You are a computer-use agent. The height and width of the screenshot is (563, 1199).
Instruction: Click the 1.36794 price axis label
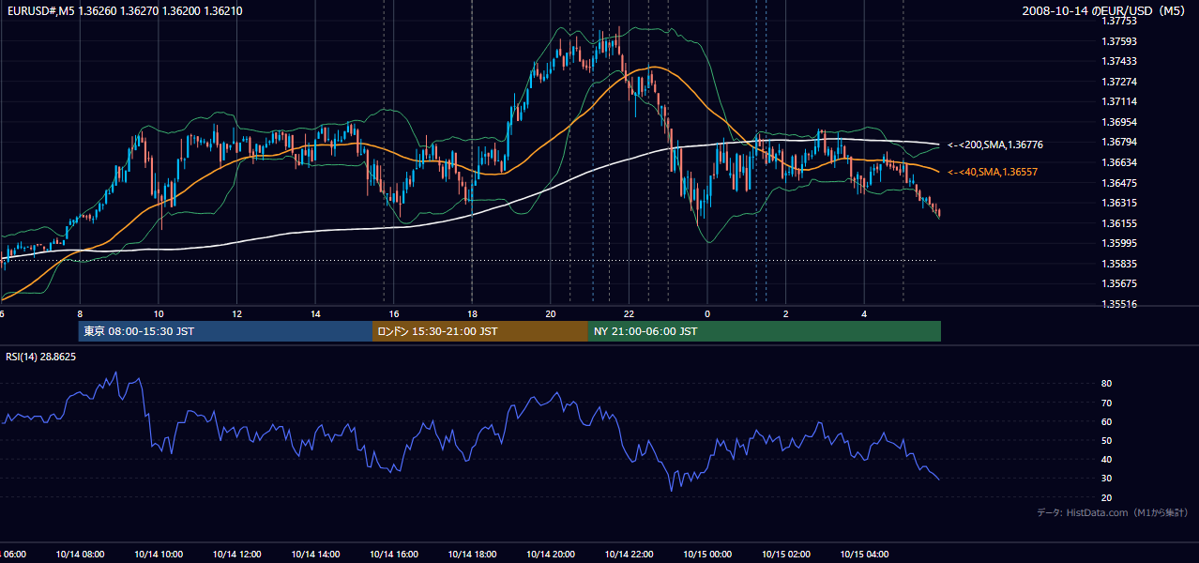pos(1119,143)
